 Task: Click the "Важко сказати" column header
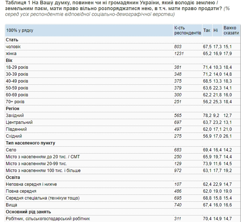coord(231,30)
